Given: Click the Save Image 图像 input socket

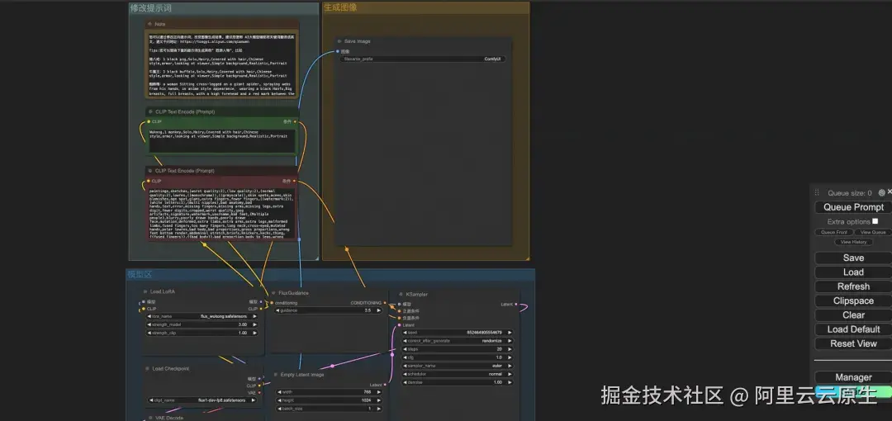Looking at the screenshot, I should [338, 51].
